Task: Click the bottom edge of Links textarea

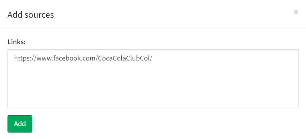Action: click(x=153, y=107)
